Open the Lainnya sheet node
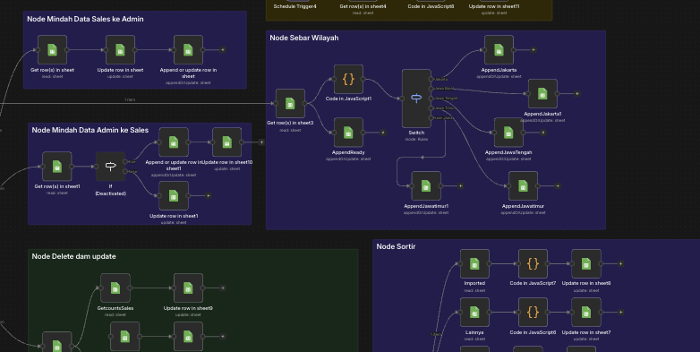This screenshot has height=352, width=700. pyautogui.click(x=474, y=313)
